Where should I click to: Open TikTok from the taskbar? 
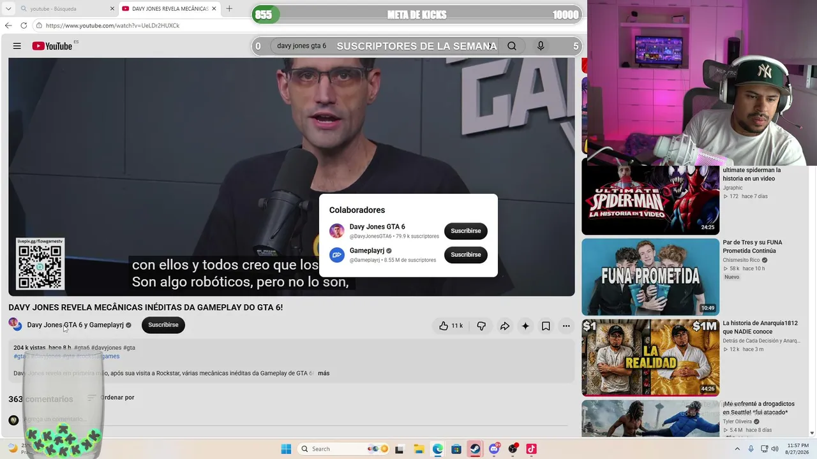coord(531,449)
